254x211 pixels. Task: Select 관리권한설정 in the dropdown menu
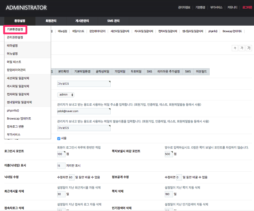pos(15,37)
